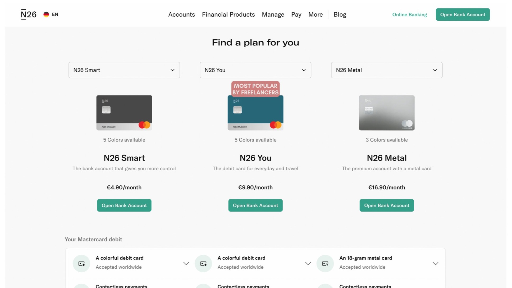
Task: Click the German flag language icon
Action: [x=46, y=14]
